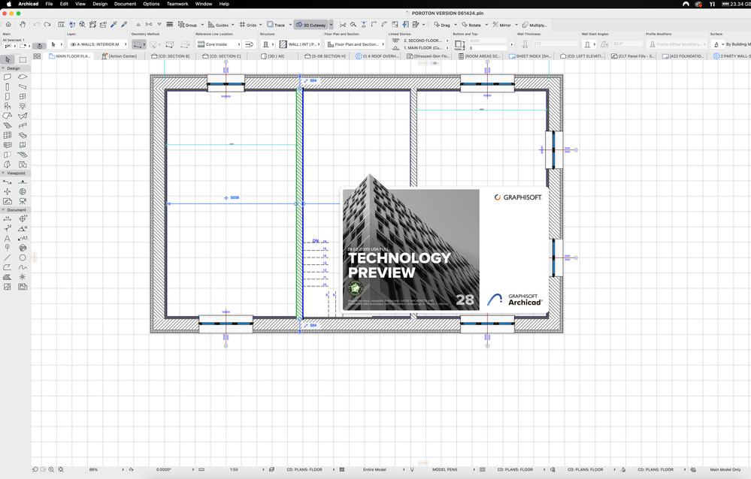Toggle the Trace reference button
Viewport: 751px width, 479px height.
pyautogui.click(x=276, y=25)
